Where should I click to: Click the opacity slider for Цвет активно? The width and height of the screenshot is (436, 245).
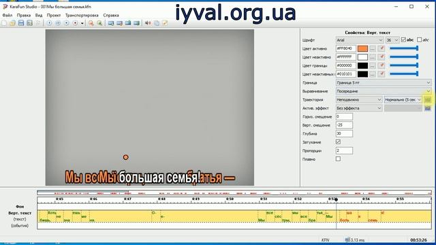(x=404, y=48)
